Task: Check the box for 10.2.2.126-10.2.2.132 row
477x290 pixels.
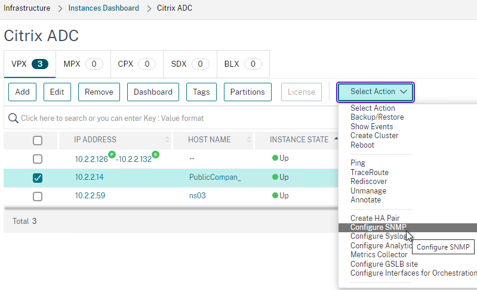Action: click(38, 159)
